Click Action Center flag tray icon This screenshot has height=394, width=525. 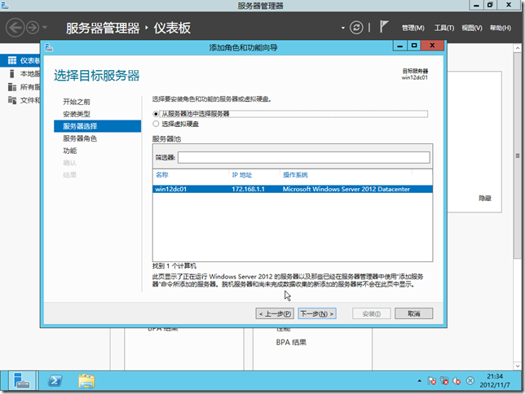(431, 381)
